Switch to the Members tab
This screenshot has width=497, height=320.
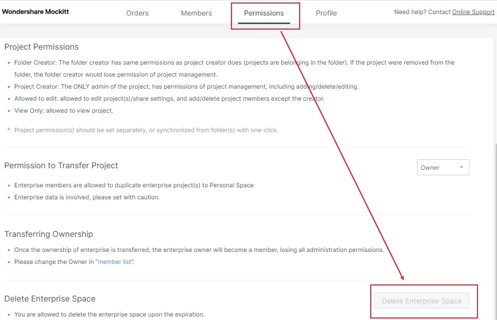coord(196,13)
